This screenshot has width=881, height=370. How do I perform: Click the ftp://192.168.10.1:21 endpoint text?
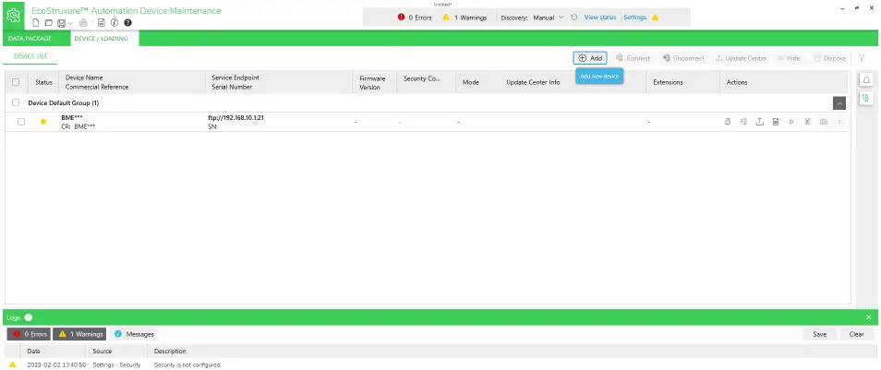(x=236, y=118)
